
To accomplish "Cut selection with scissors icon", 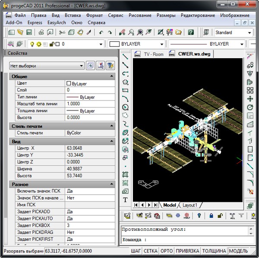I will click(x=62, y=32).
